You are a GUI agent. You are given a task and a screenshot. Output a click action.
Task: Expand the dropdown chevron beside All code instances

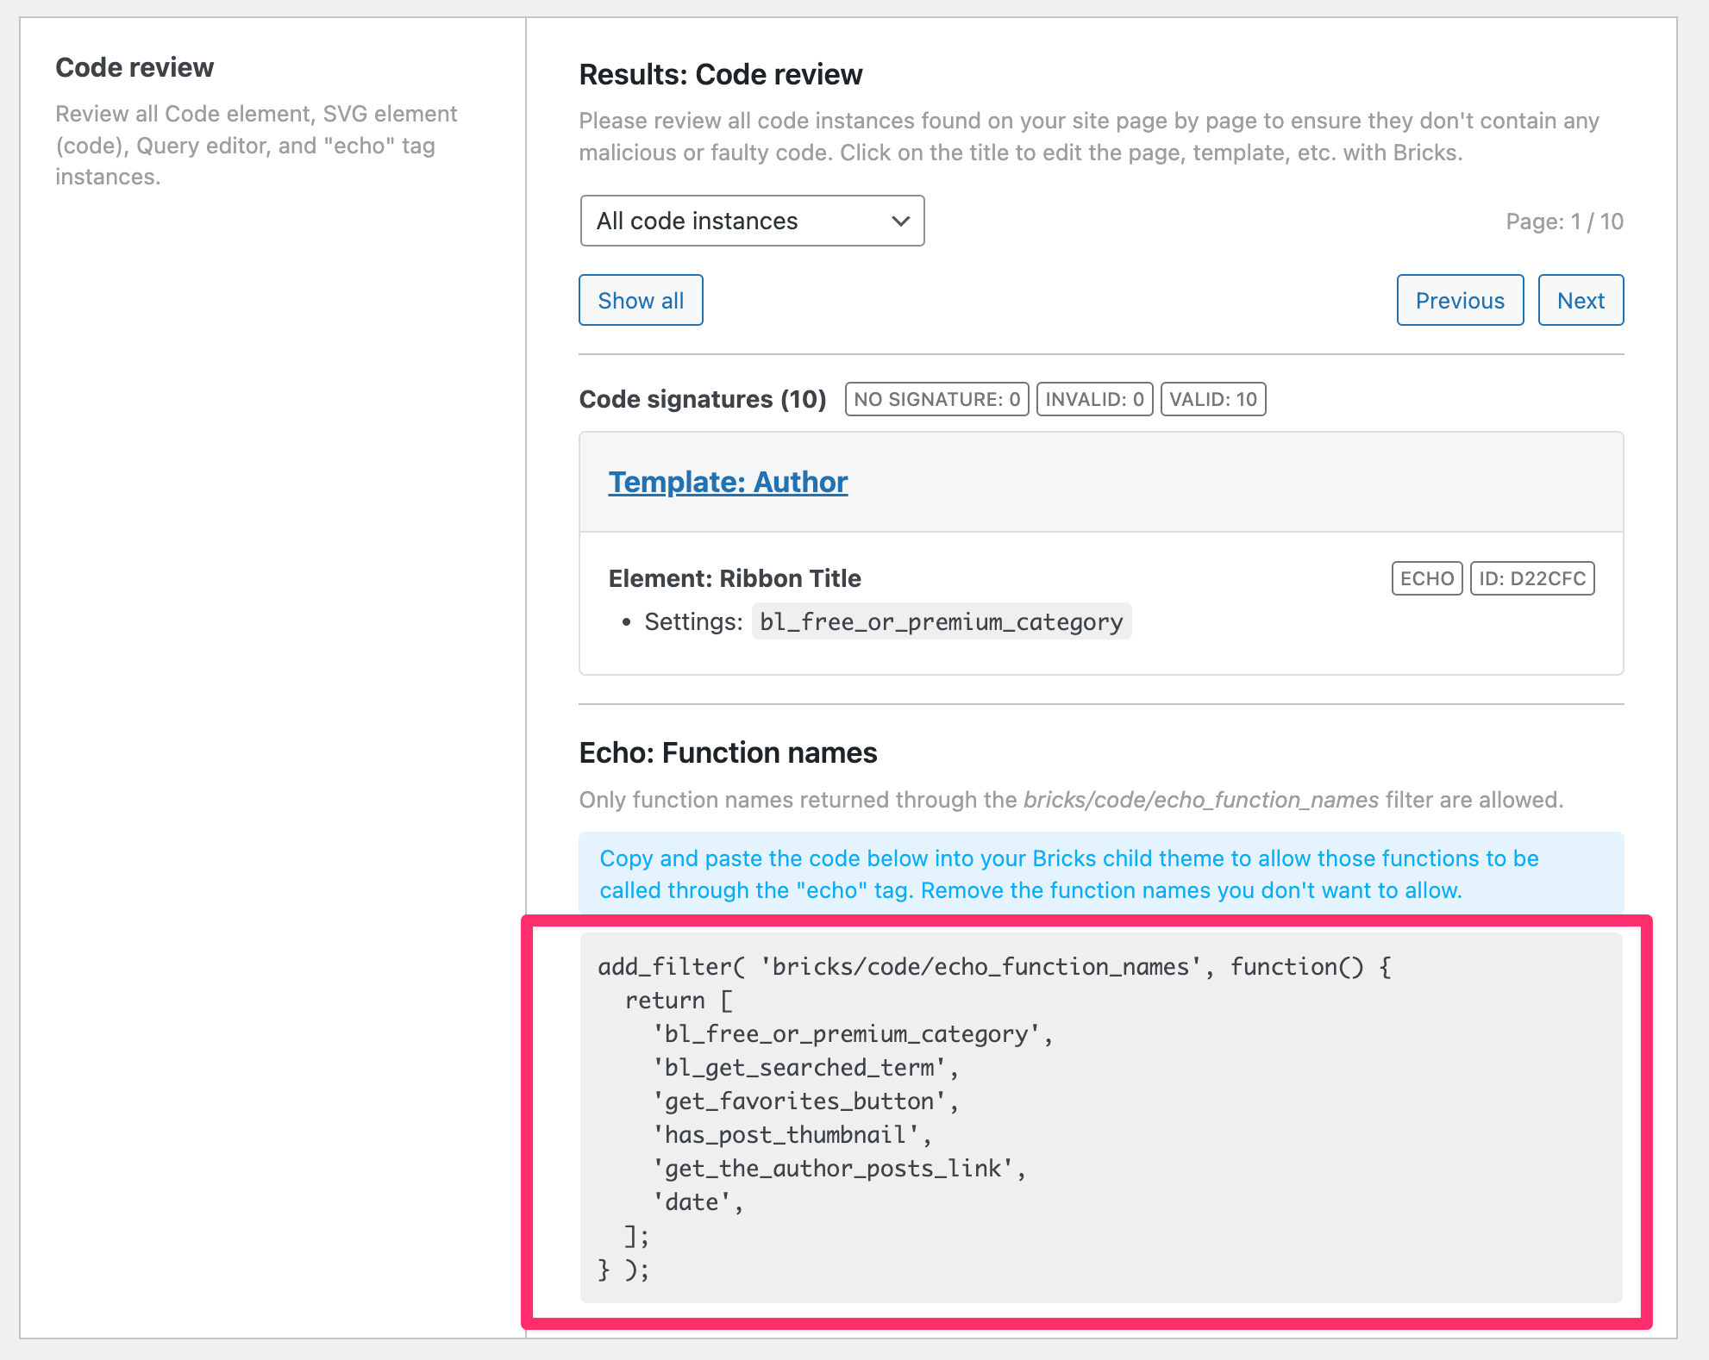pyautogui.click(x=899, y=221)
